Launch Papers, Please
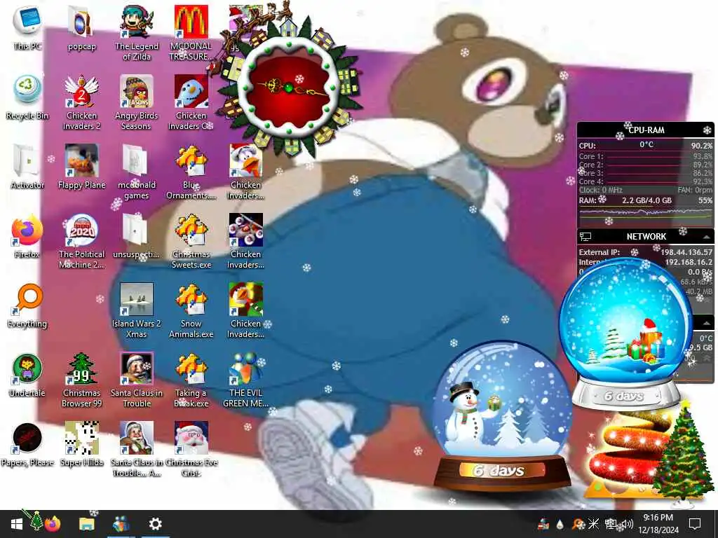718x538 pixels. pos(27,445)
